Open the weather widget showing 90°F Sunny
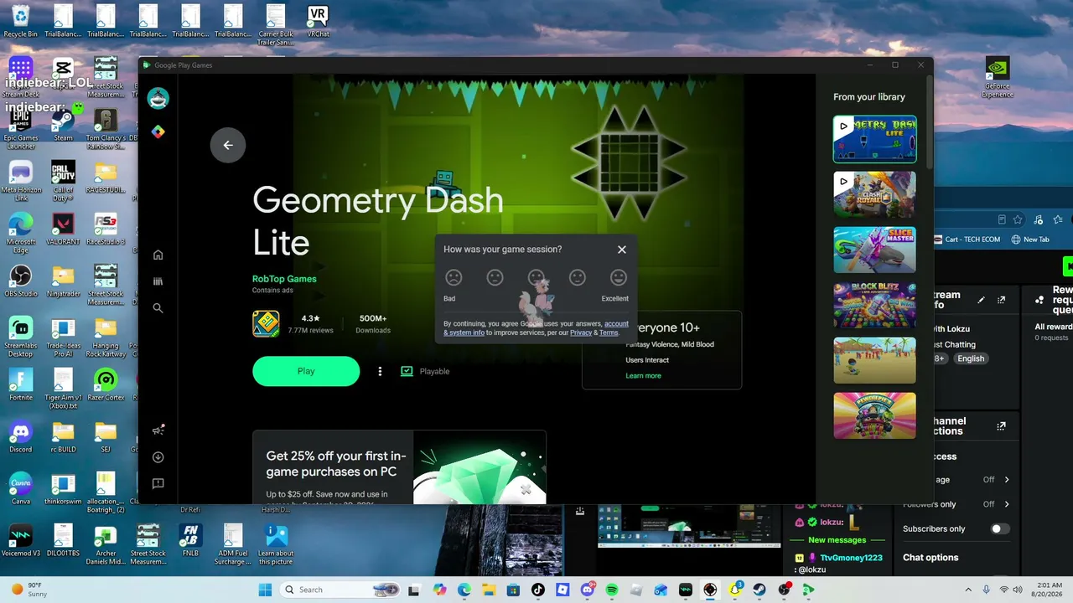The height and width of the screenshot is (603, 1073). pos(30,590)
